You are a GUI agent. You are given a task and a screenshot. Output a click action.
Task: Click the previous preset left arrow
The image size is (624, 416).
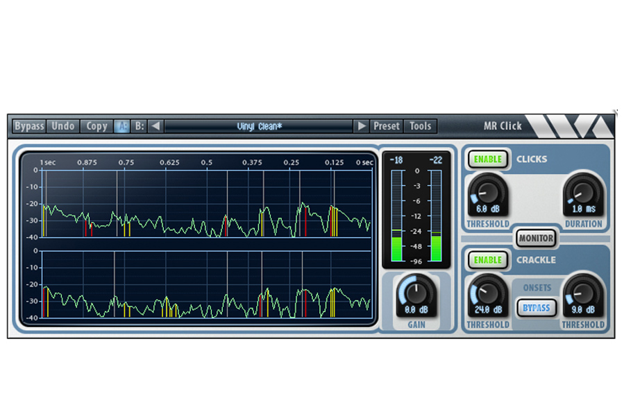click(156, 126)
